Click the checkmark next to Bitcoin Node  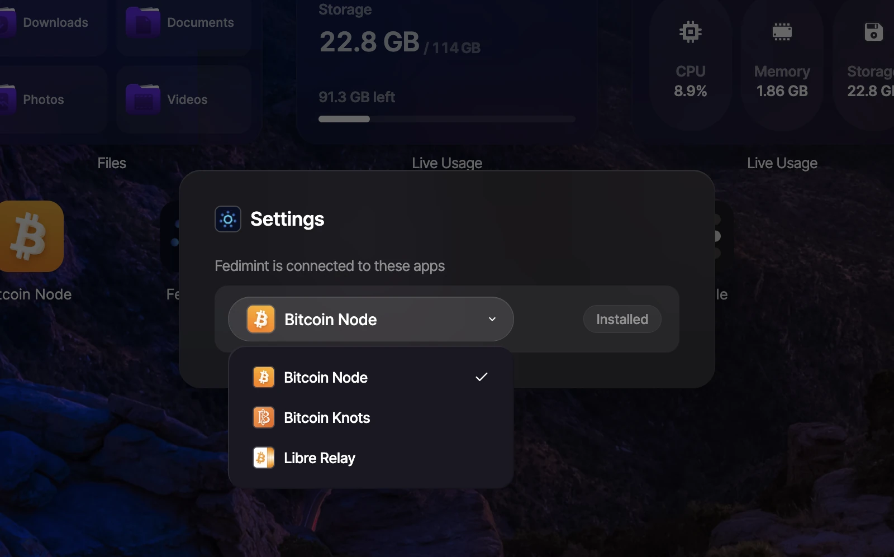coord(482,377)
